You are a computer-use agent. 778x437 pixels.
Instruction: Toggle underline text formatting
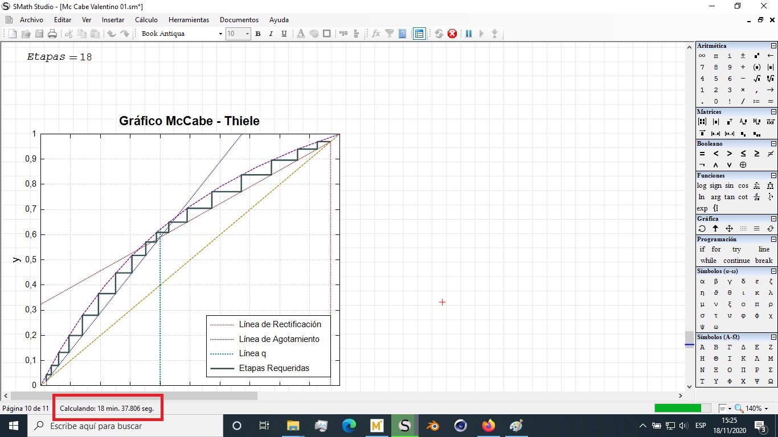[284, 34]
